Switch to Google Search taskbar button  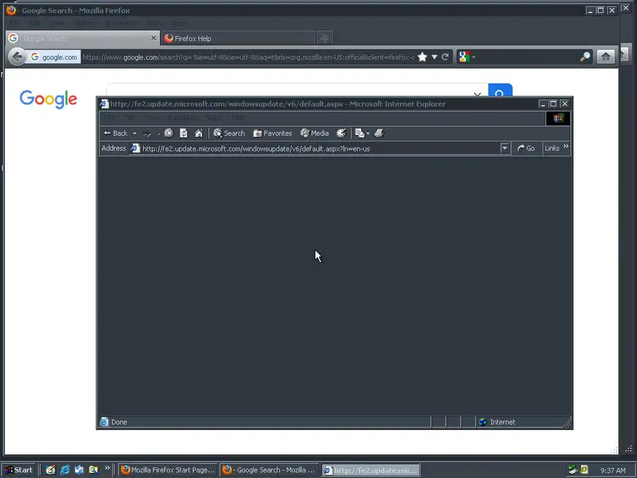coord(269,470)
